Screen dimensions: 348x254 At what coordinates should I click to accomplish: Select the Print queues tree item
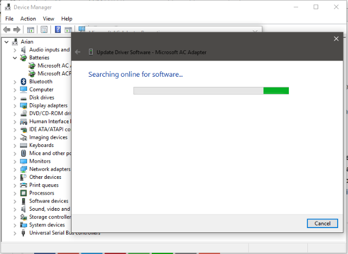(x=44, y=185)
